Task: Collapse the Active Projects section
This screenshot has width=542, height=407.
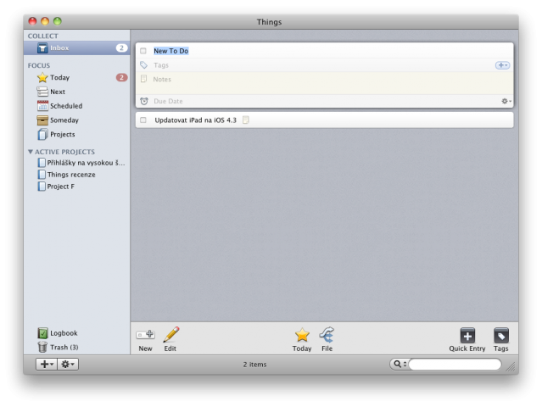Action: click(31, 152)
